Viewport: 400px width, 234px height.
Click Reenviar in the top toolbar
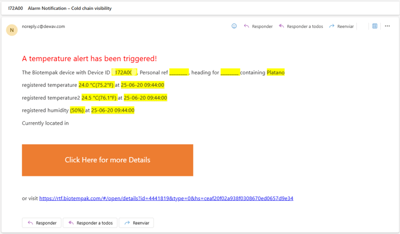click(341, 26)
